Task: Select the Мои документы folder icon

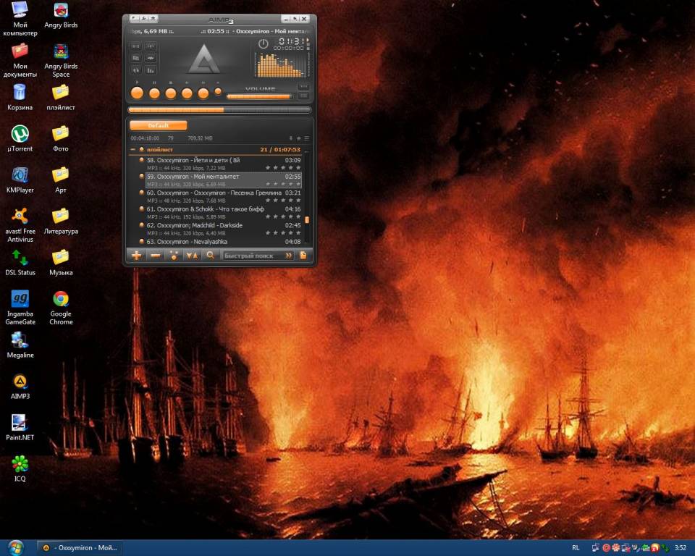Action: point(20,60)
